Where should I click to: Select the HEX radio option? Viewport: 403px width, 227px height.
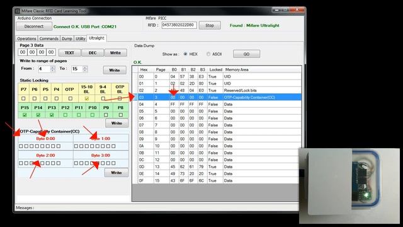[185, 54]
